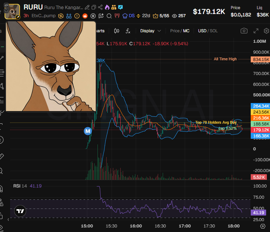Copy token name using the copy icon

(x=94, y=7)
